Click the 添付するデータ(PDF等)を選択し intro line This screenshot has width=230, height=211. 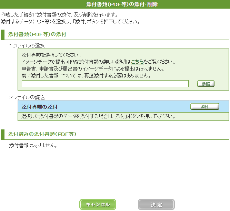click(70, 22)
